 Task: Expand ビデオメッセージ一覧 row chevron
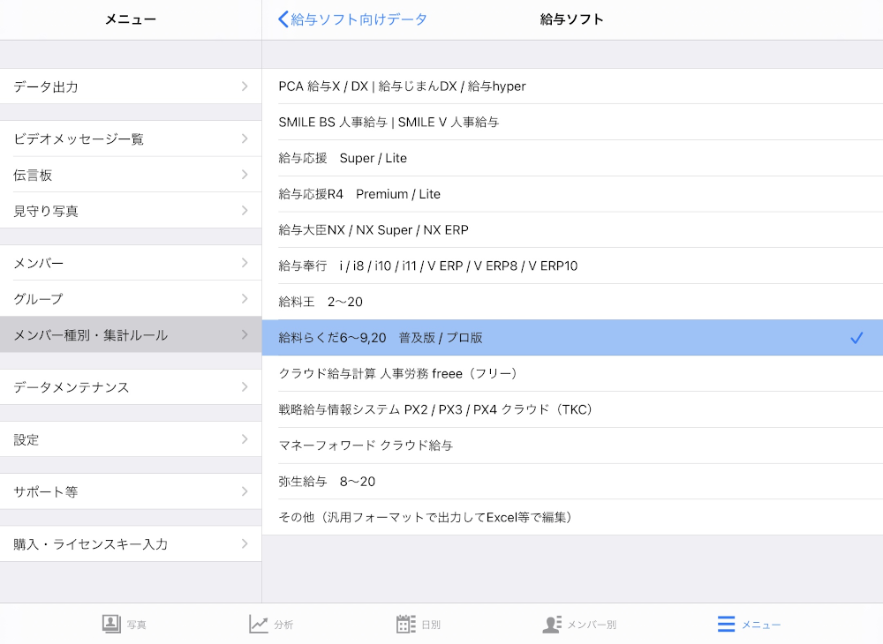(x=245, y=139)
